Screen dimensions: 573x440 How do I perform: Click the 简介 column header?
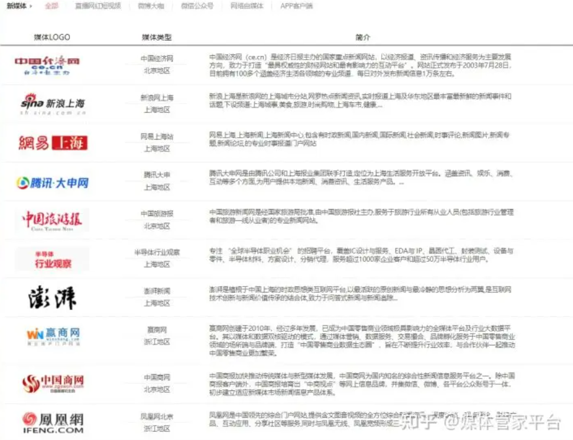[x=363, y=37]
